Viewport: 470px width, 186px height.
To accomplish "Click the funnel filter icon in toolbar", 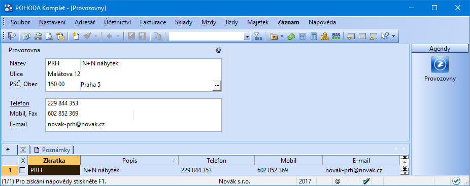I will click(258, 36).
